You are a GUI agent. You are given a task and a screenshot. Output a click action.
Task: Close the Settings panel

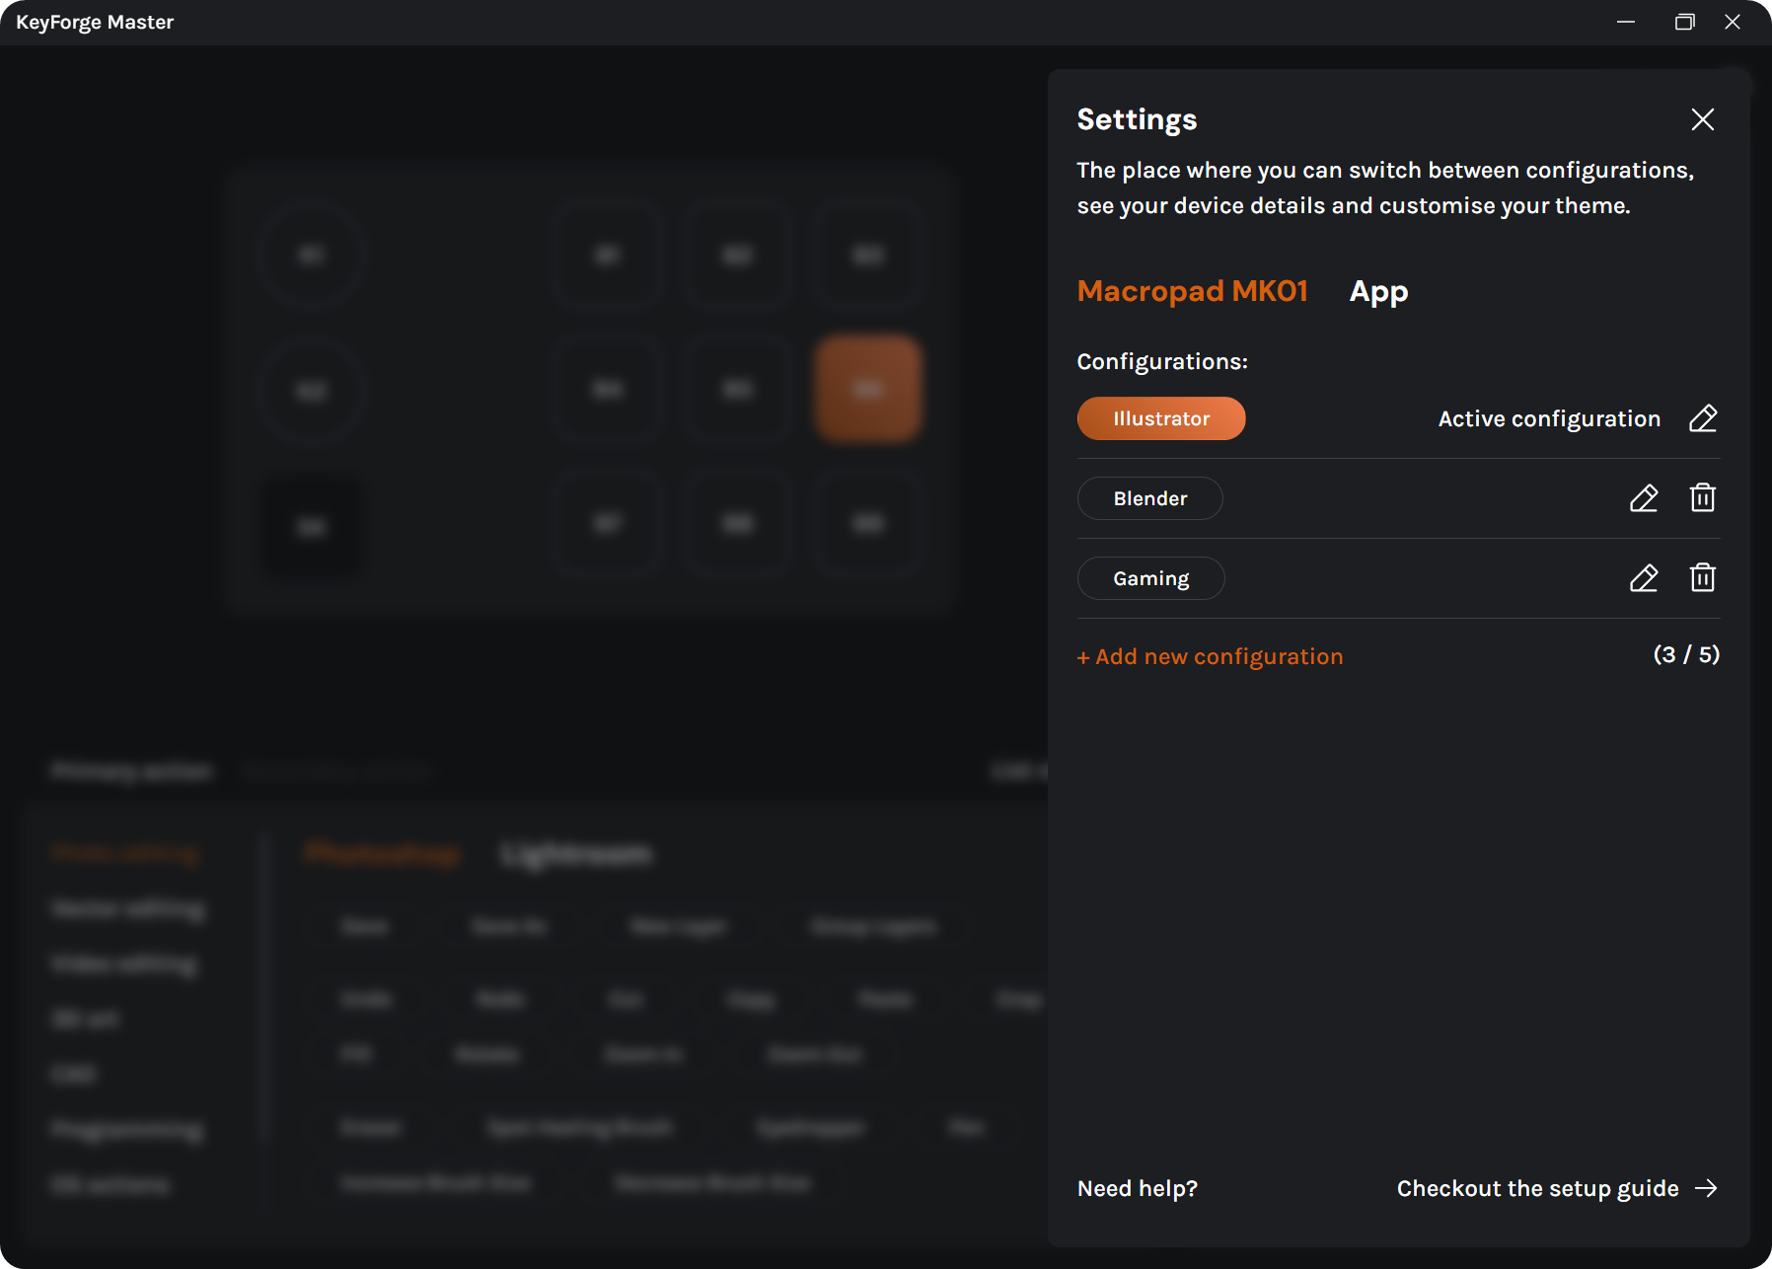click(x=1702, y=119)
